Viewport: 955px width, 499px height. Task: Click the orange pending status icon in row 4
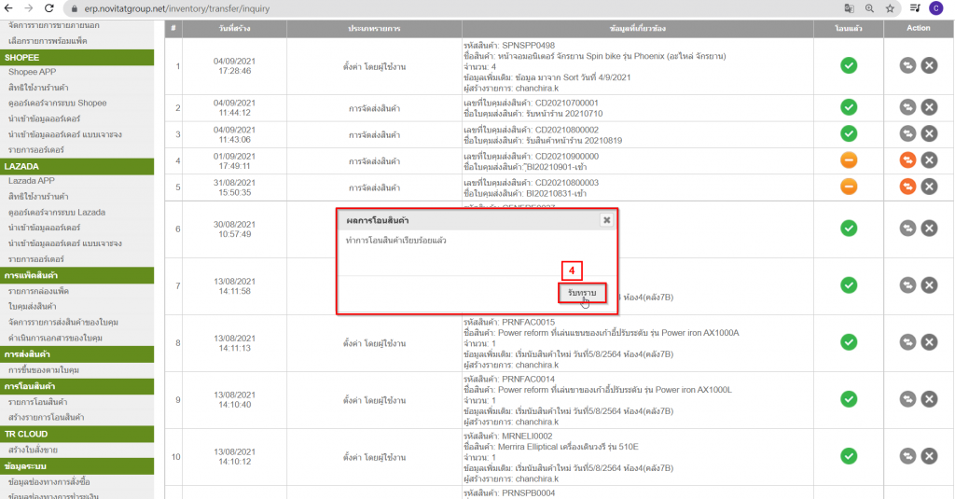[x=848, y=160]
